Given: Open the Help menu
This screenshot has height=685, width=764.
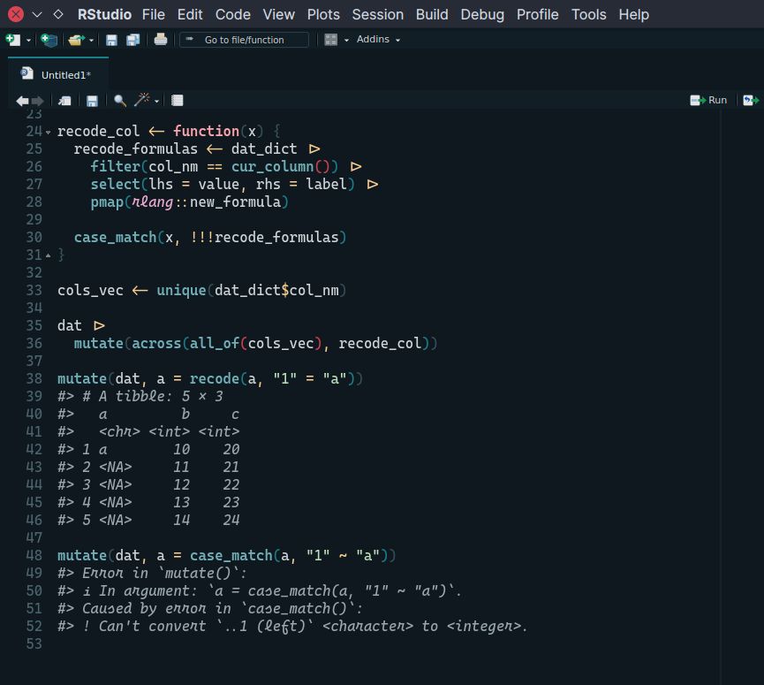Looking at the screenshot, I should [x=633, y=15].
